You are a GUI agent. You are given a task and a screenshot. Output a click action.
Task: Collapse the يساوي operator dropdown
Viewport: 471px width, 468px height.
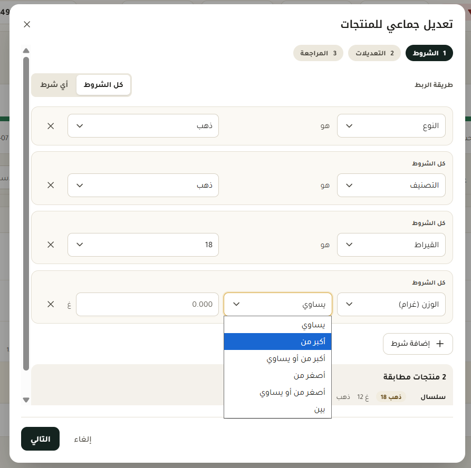click(x=278, y=304)
